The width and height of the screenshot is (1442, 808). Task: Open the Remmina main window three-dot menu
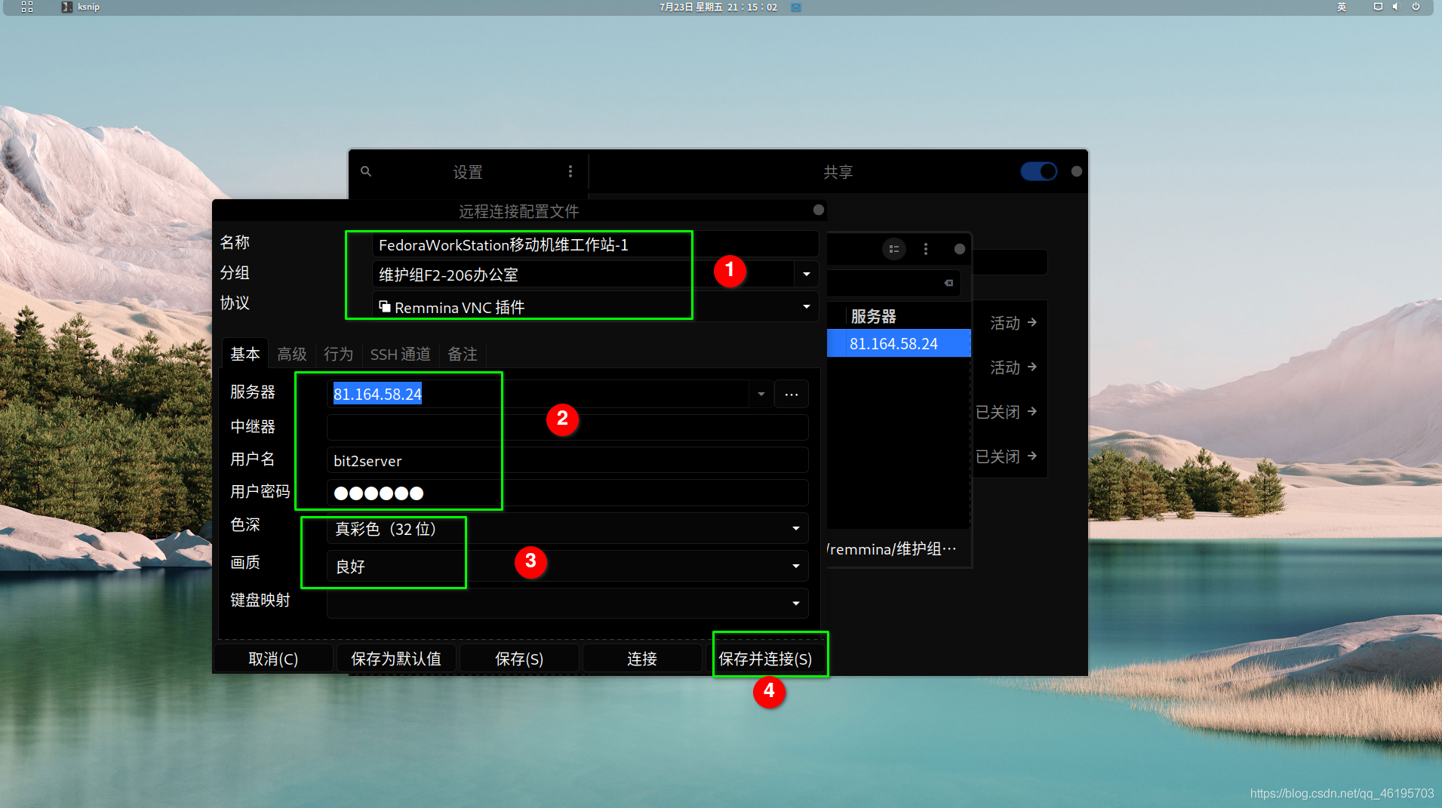click(926, 249)
